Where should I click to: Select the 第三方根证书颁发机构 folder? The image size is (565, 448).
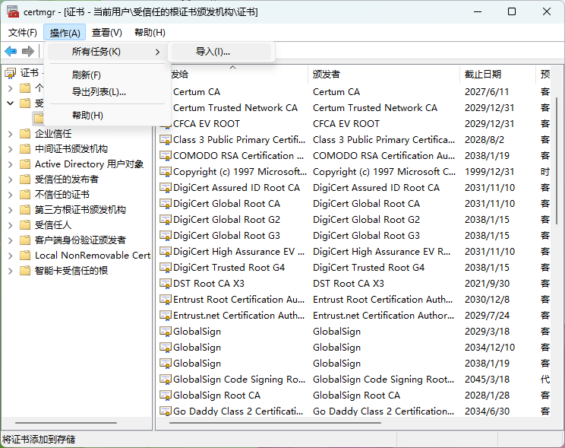80,210
